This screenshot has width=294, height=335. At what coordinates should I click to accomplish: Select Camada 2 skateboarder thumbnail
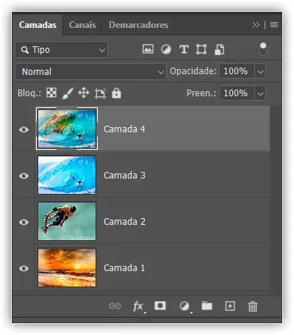coord(67,221)
